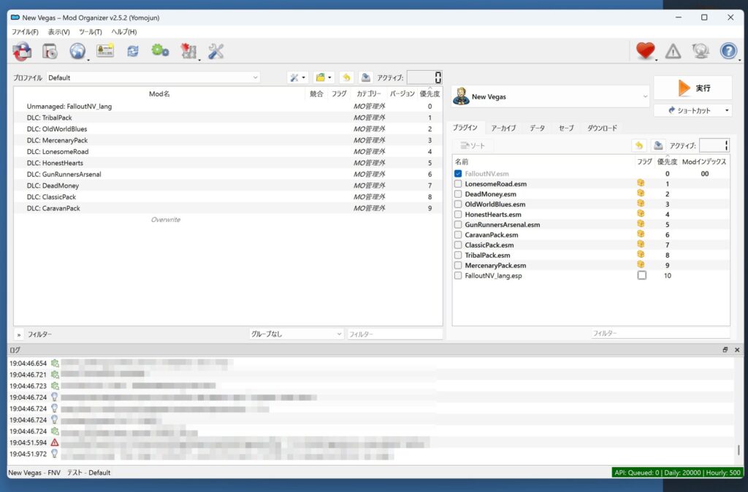The height and width of the screenshot is (492, 748).
Task: Click Install Mod from archive icon
Action: click(x=50, y=50)
